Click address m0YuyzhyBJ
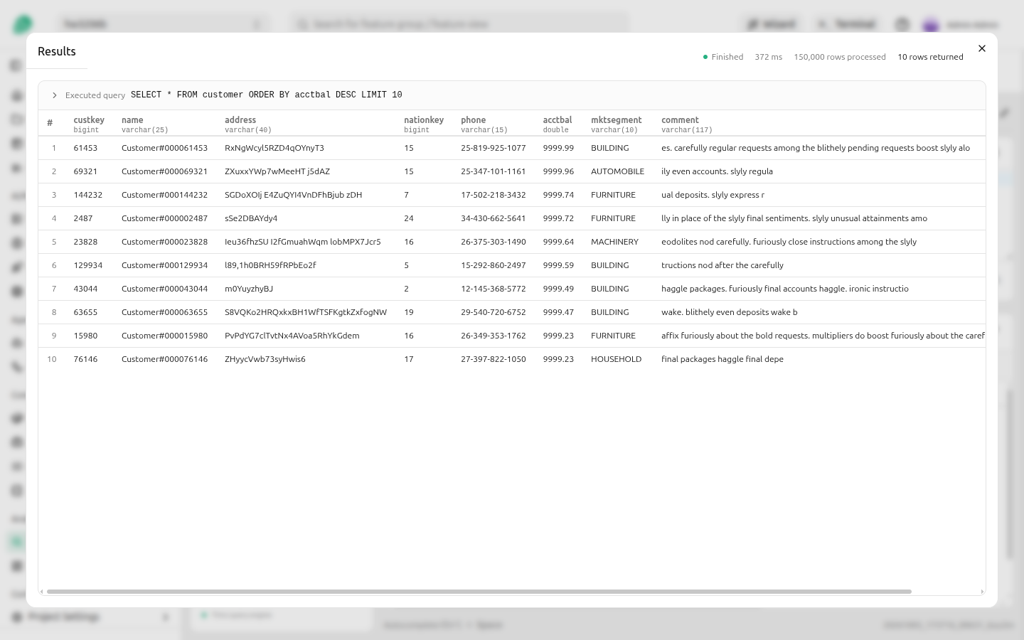 coord(249,289)
